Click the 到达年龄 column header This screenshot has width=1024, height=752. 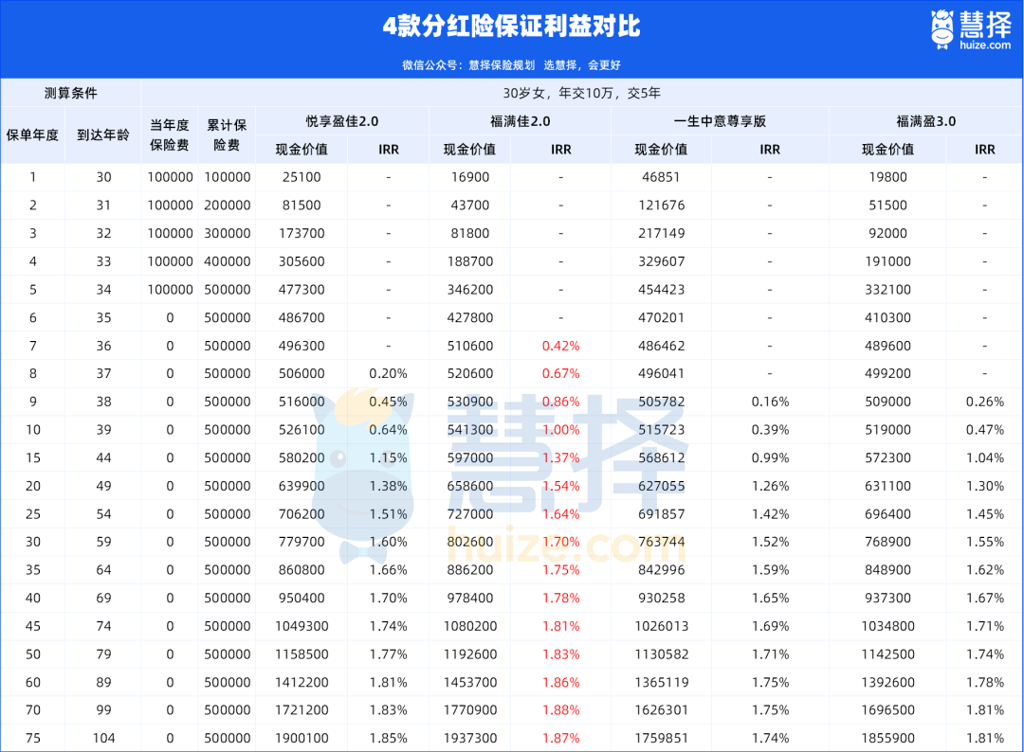click(x=104, y=134)
